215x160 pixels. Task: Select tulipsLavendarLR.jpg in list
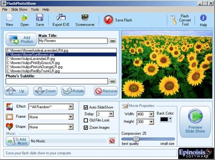[x=61, y=59]
